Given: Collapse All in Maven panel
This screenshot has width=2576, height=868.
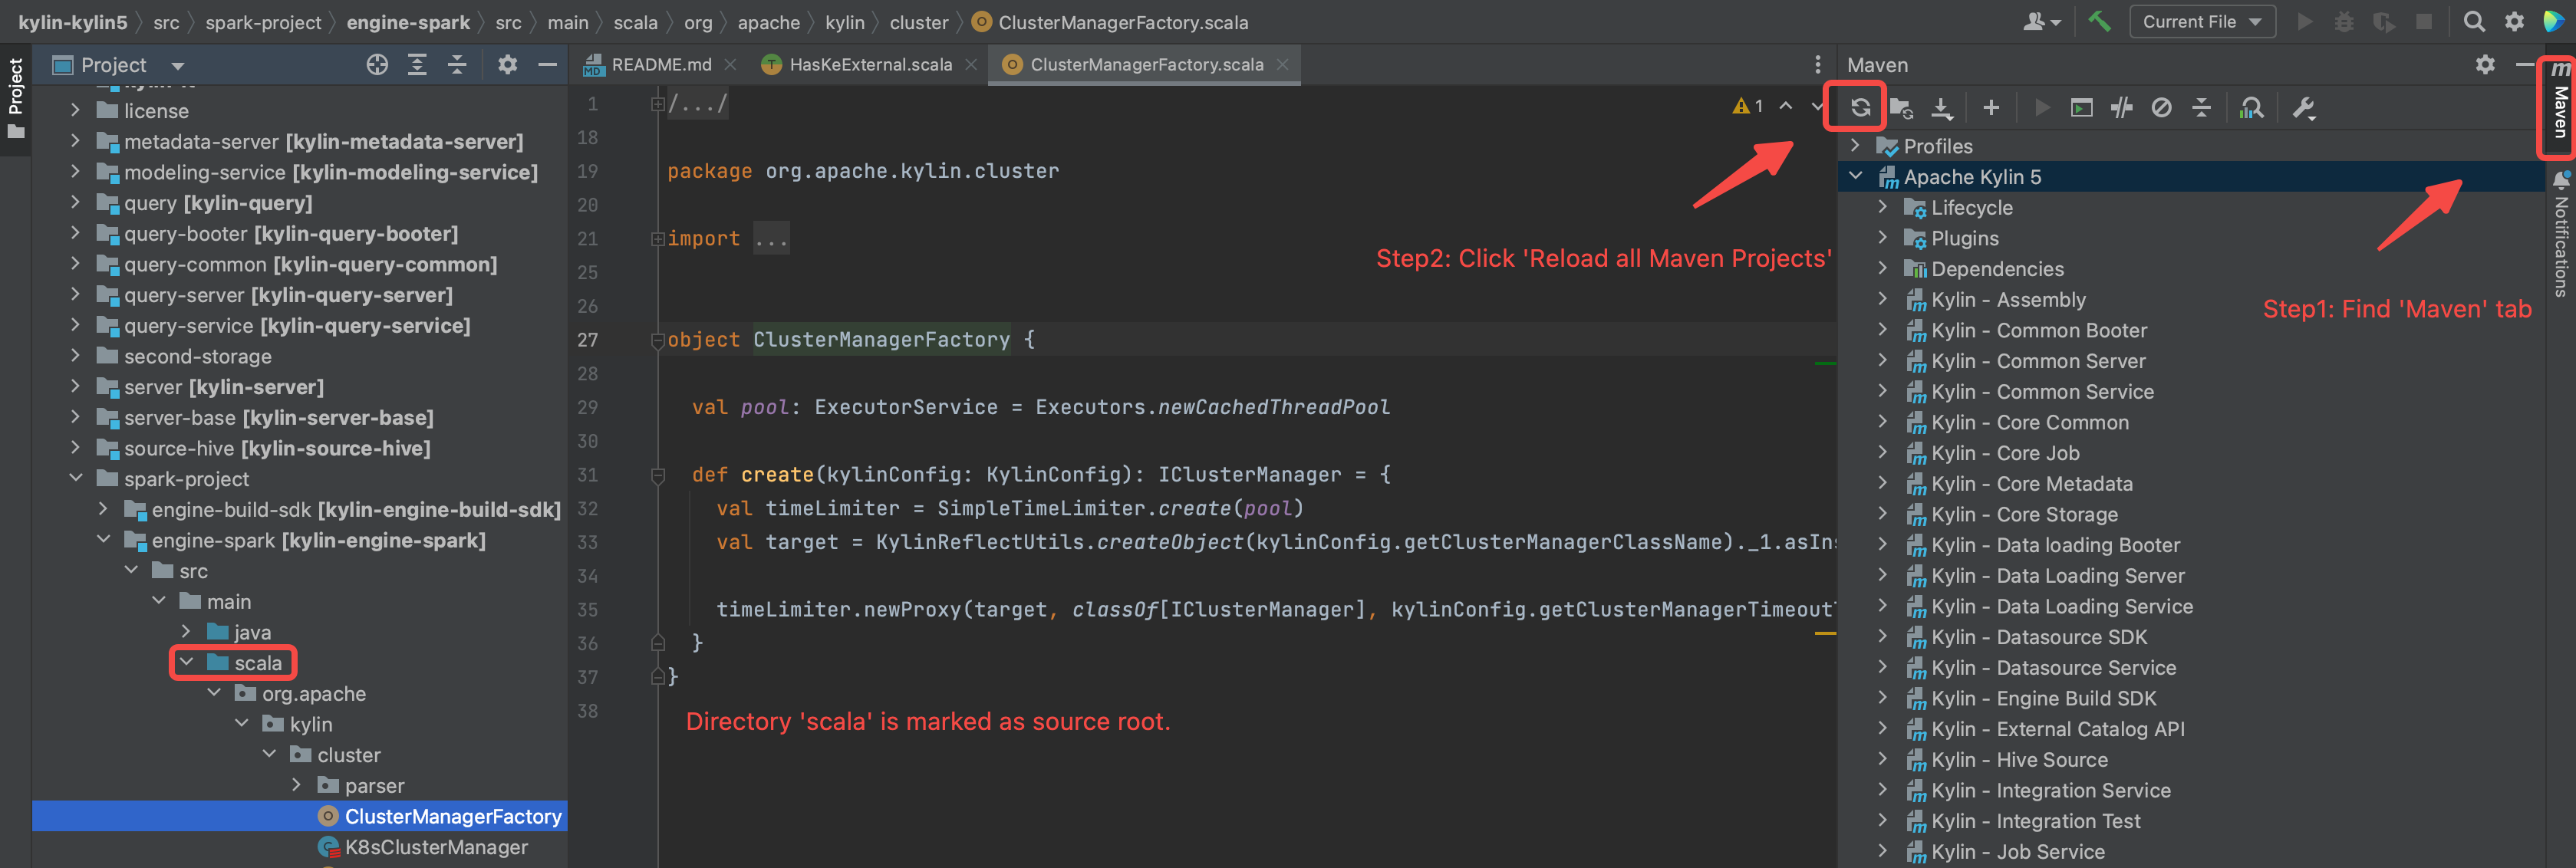Looking at the screenshot, I should tap(2201, 108).
